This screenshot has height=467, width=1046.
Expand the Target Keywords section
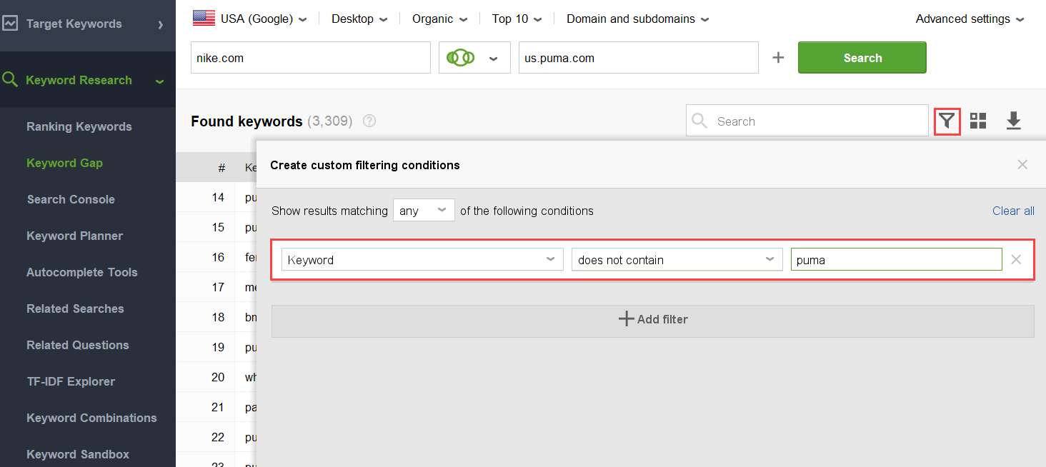point(161,24)
